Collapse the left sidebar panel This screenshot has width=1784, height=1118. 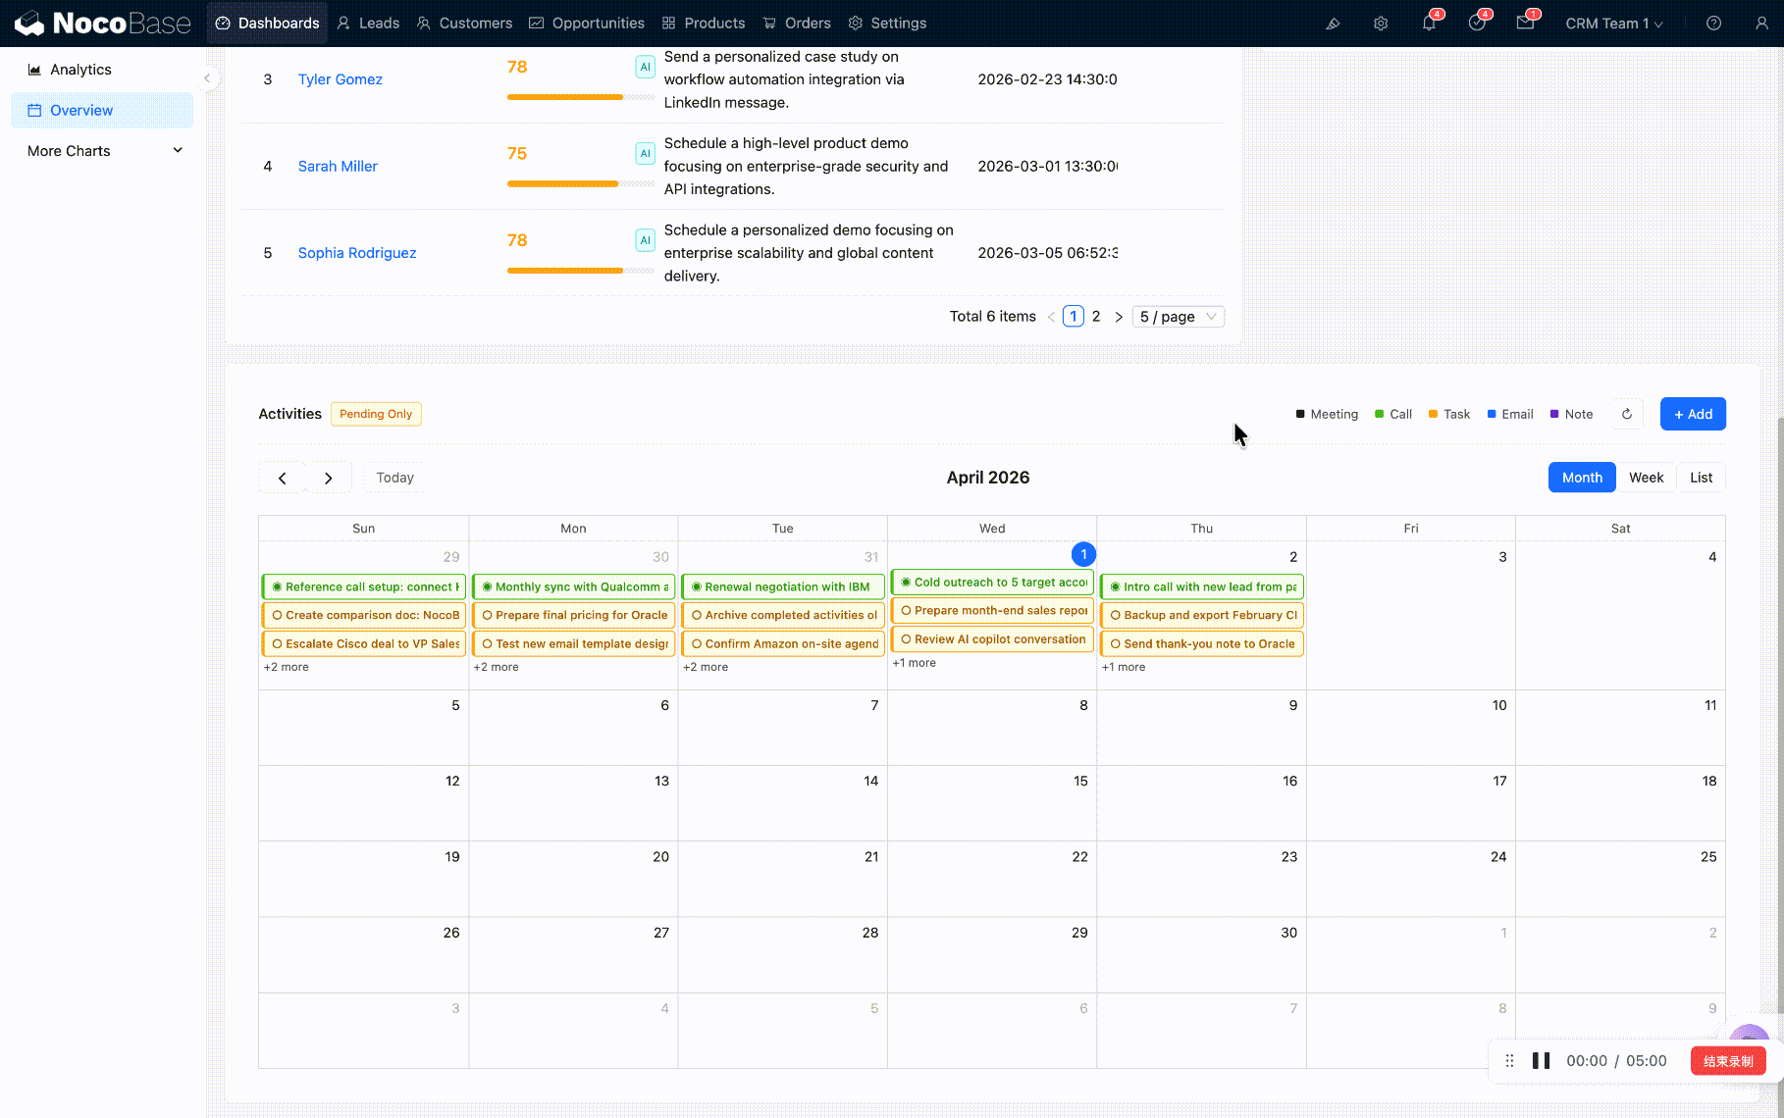tap(207, 78)
